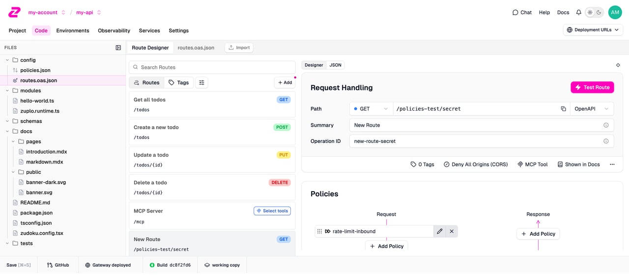Screen dimensions: 629x276
Task: Go to the Services tab
Action: point(149,30)
